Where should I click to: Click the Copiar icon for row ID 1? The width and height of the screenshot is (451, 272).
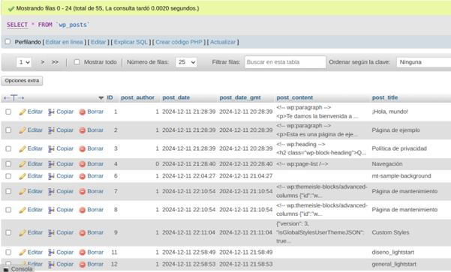[x=51, y=112]
